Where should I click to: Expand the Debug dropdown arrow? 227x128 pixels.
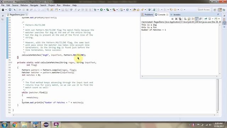pos(98,10)
